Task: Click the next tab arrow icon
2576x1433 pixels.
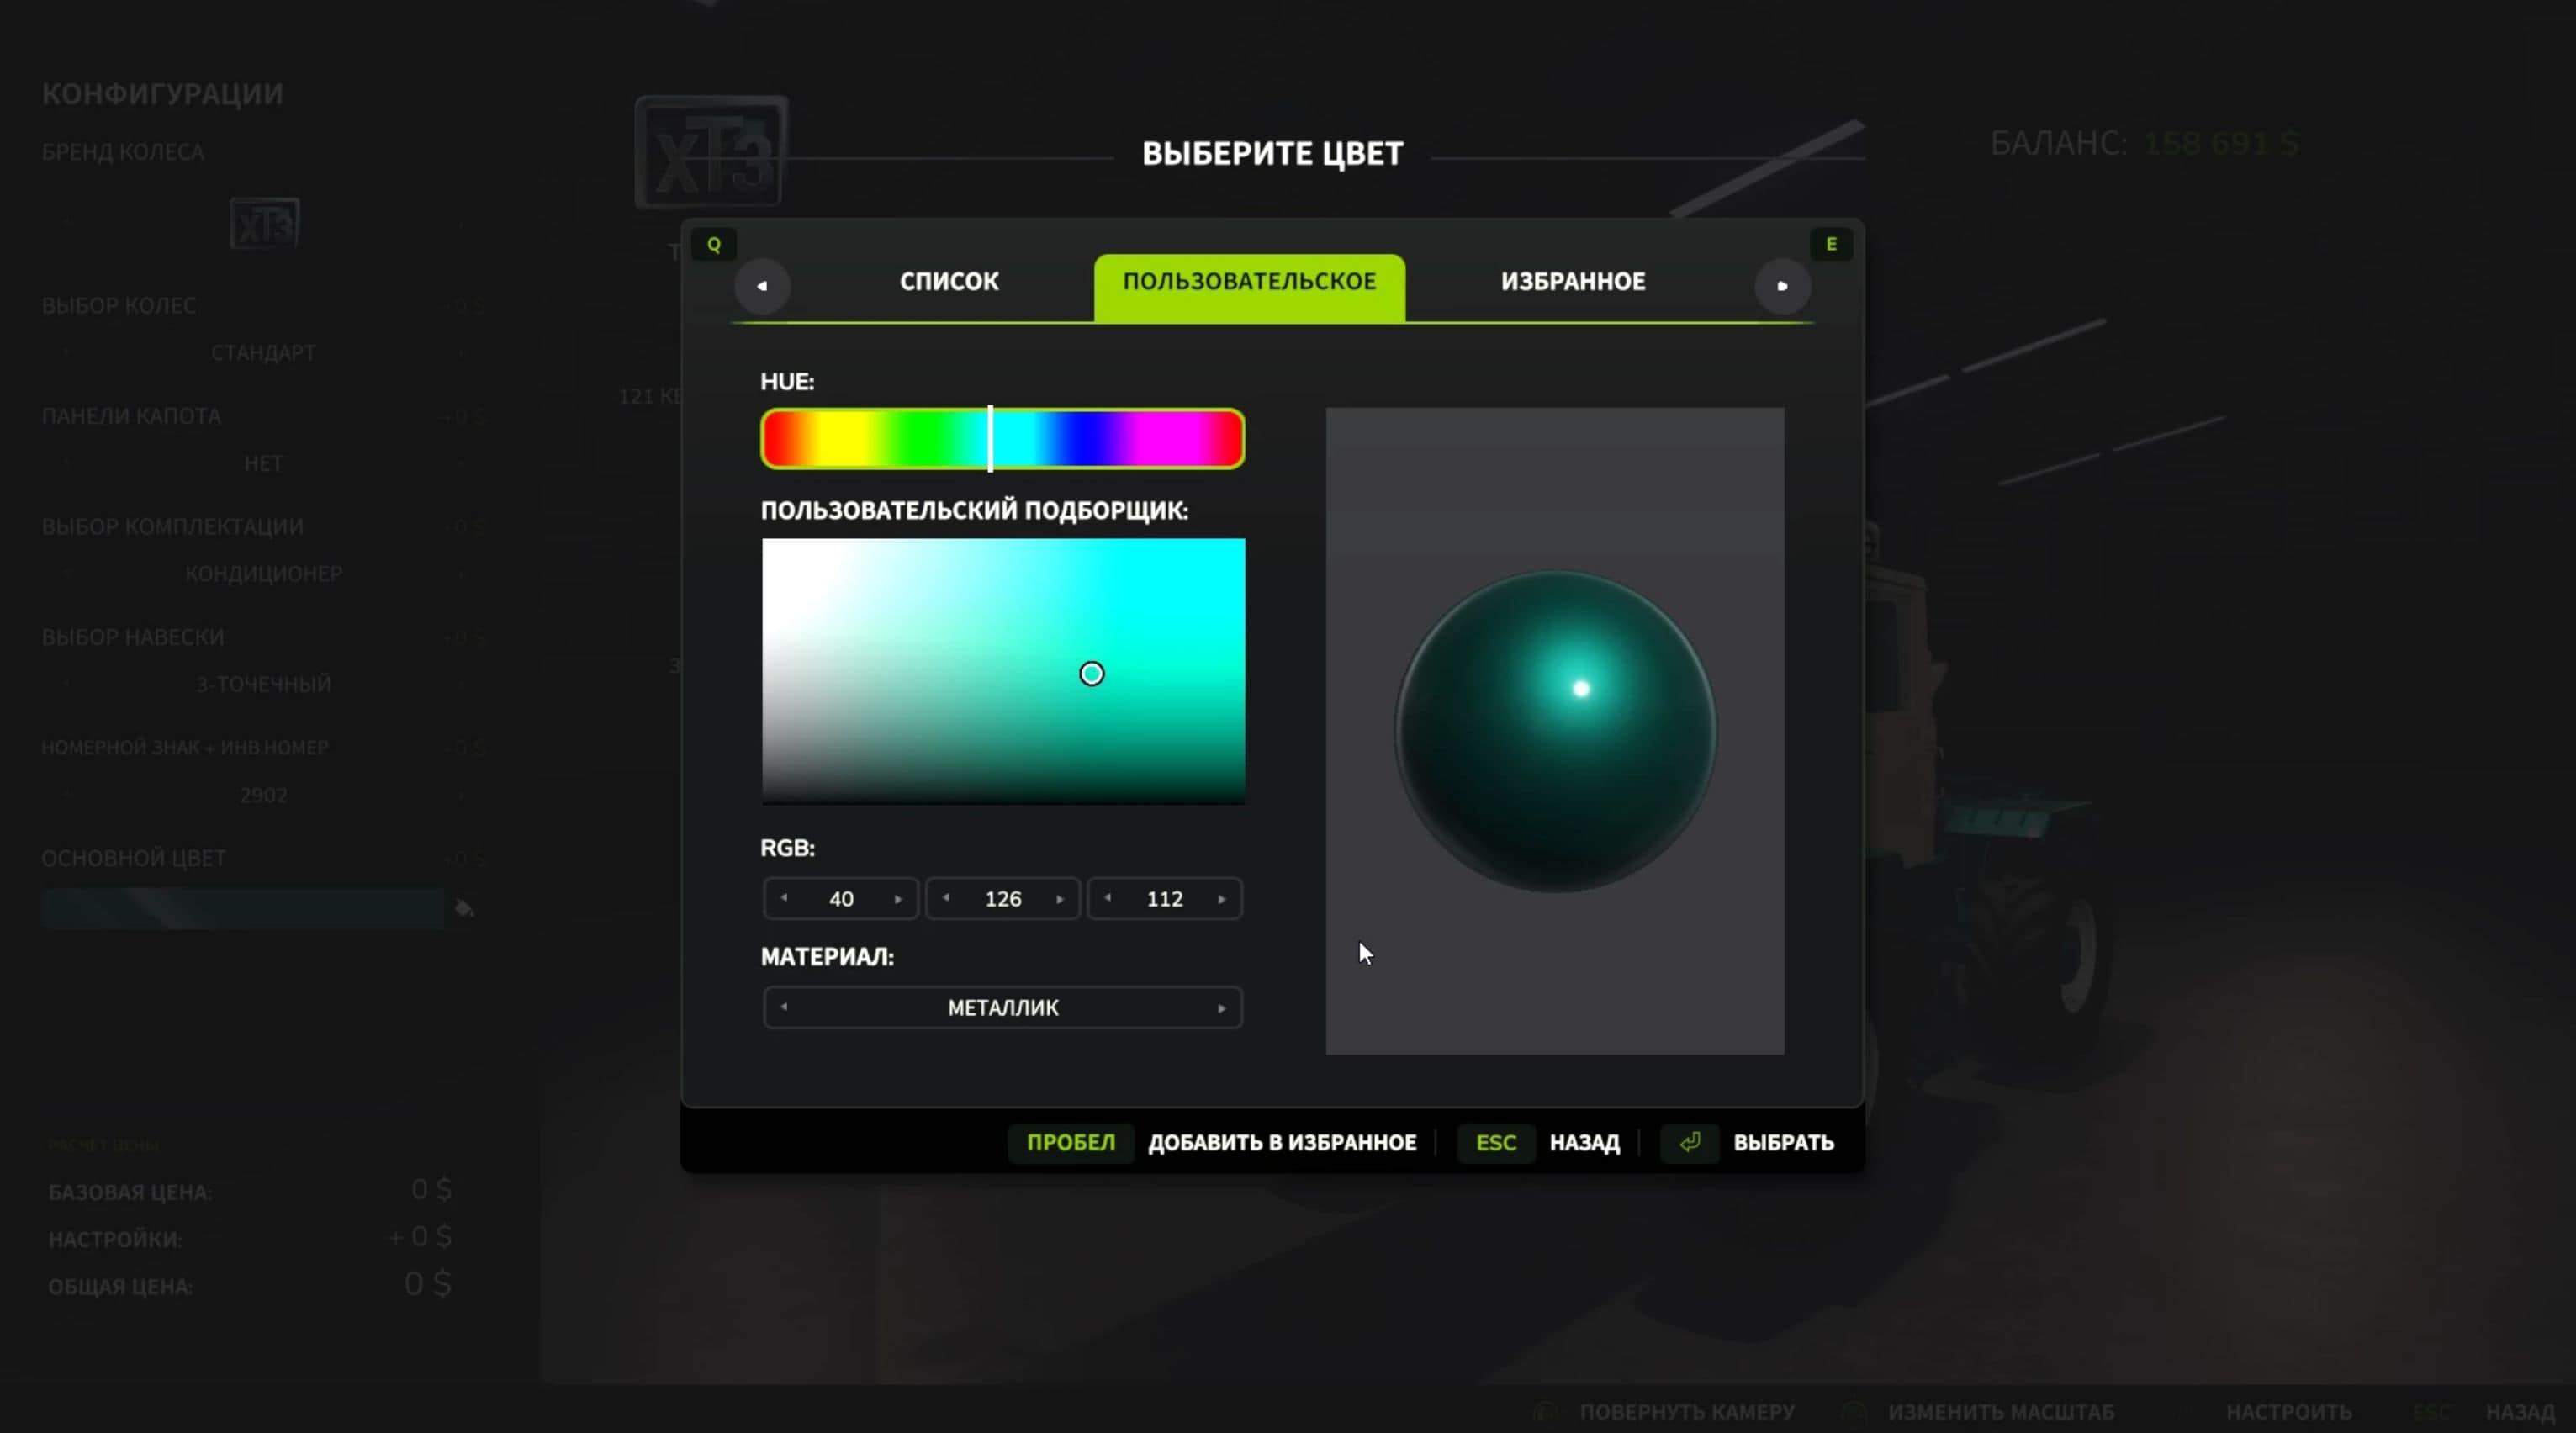Action: 1781,286
